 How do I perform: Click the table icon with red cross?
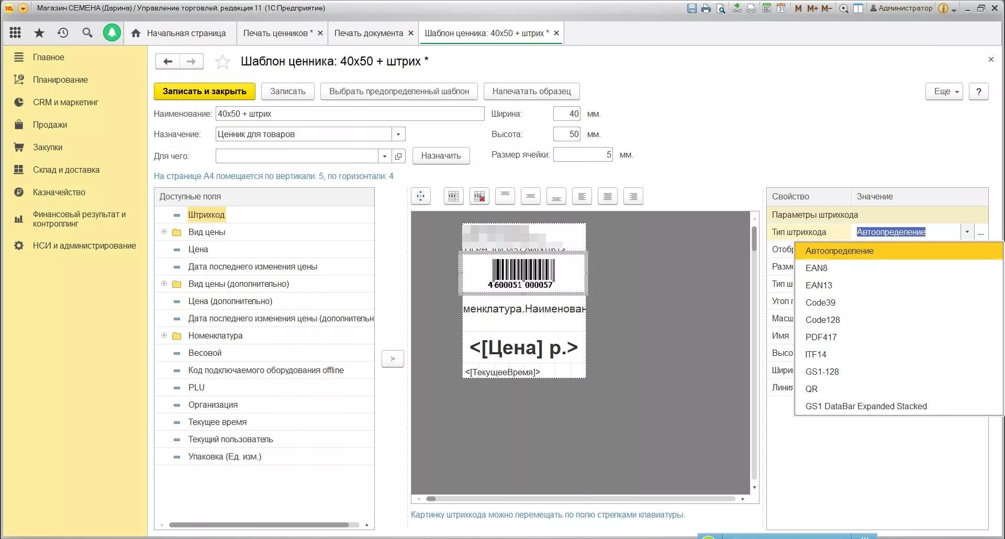click(x=479, y=196)
